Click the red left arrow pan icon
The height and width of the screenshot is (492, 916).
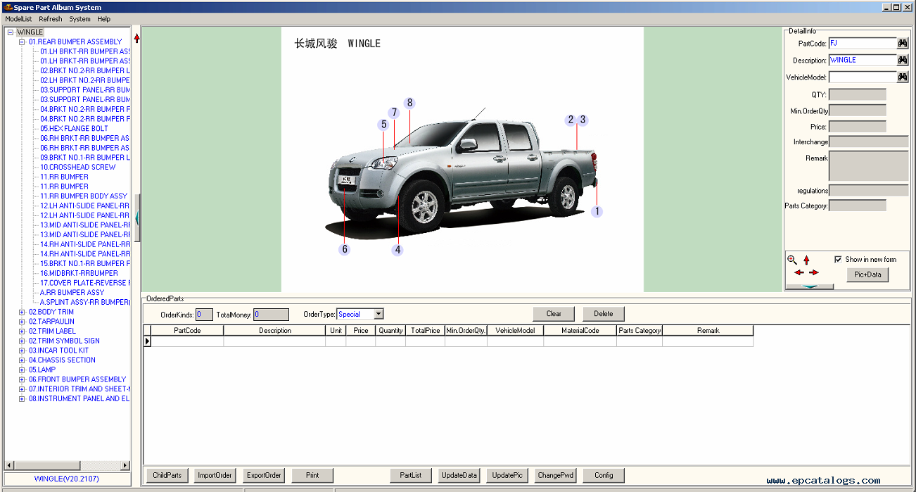coord(799,272)
